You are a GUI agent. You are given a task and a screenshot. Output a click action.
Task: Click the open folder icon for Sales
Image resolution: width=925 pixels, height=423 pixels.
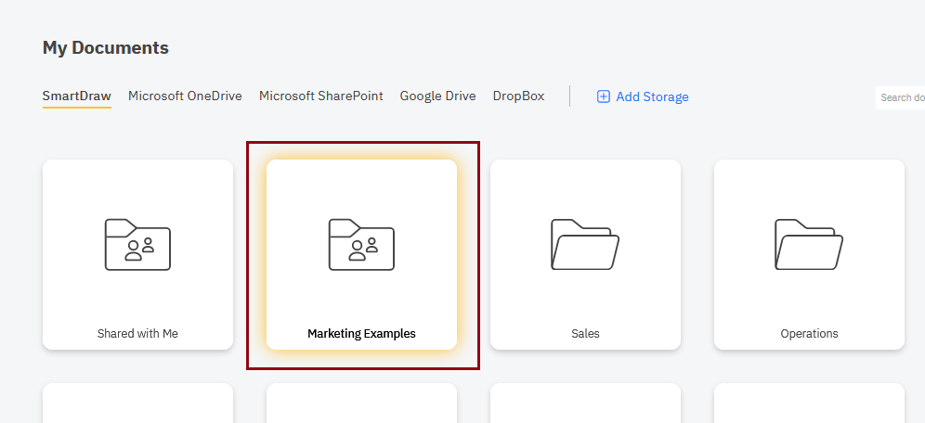coord(585,245)
